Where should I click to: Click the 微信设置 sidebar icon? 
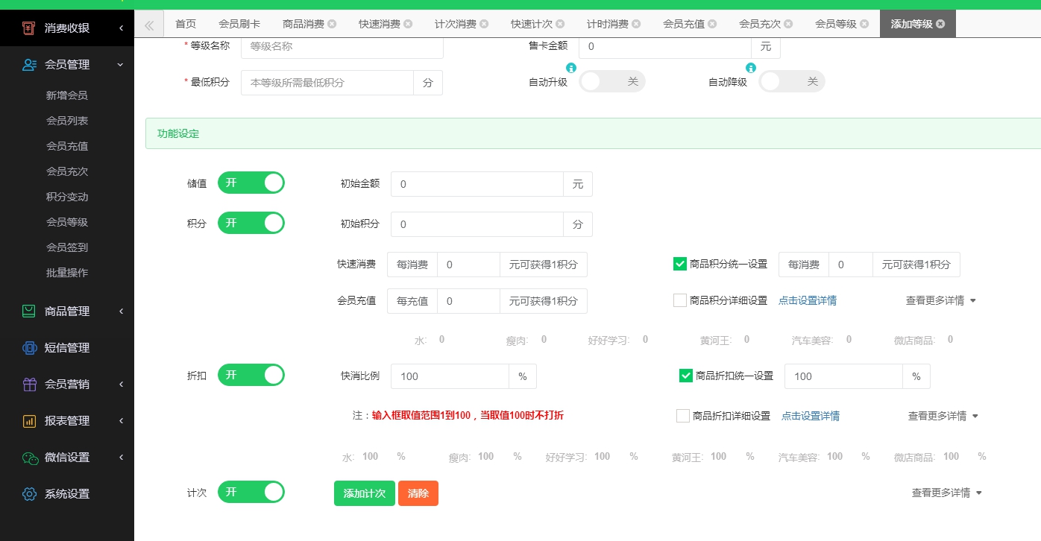(x=28, y=457)
